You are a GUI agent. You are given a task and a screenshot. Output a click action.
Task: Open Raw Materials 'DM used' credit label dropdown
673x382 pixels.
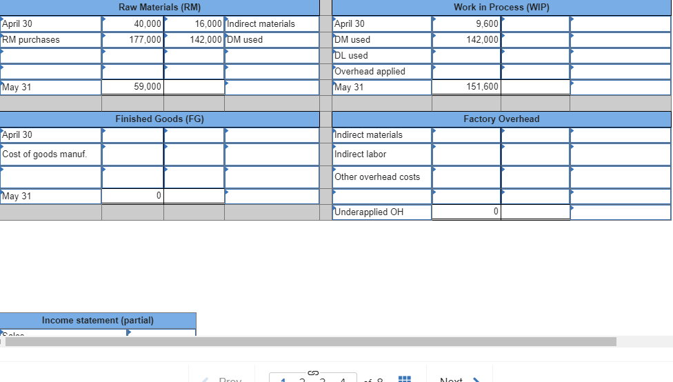(x=272, y=39)
